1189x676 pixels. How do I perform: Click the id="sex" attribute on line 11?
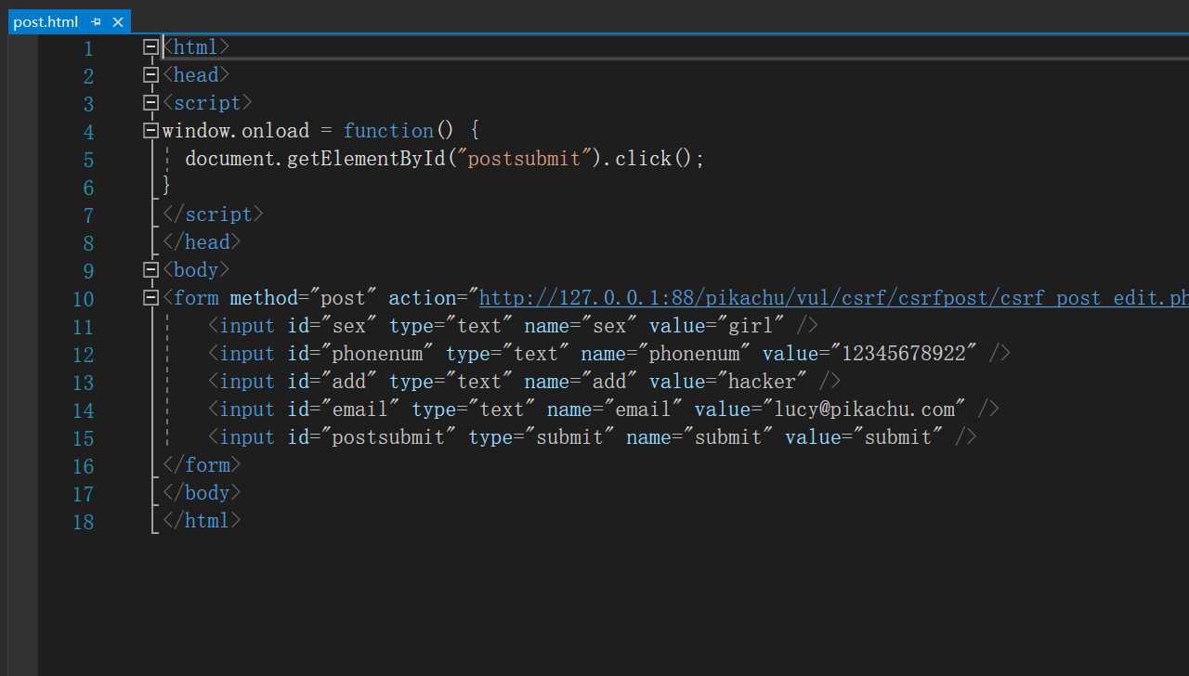tap(333, 325)
